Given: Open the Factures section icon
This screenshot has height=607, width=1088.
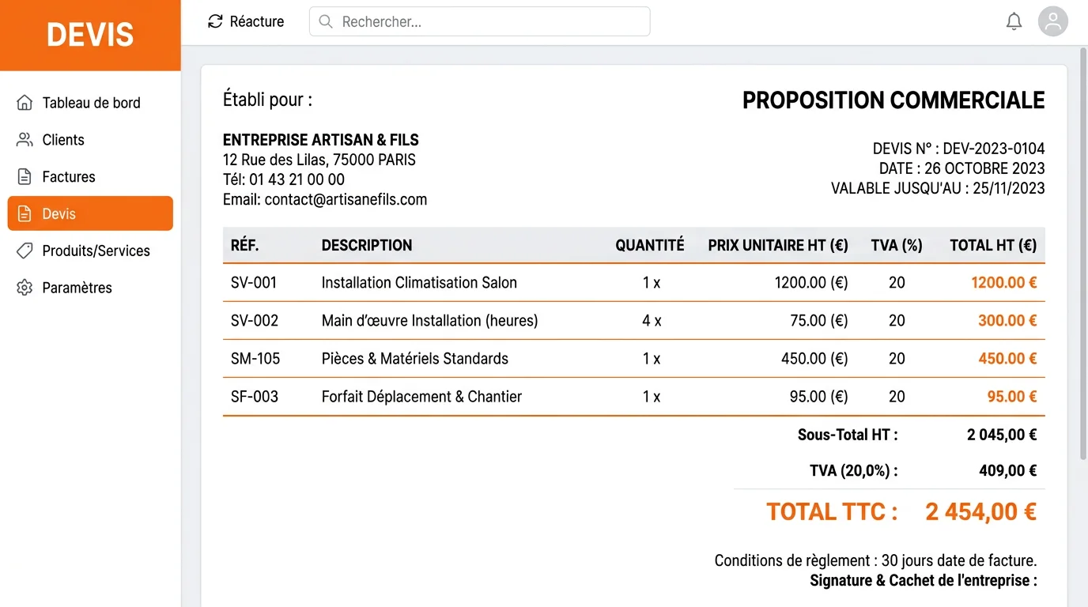Looking at the screenshot, I should click(25, 176).
